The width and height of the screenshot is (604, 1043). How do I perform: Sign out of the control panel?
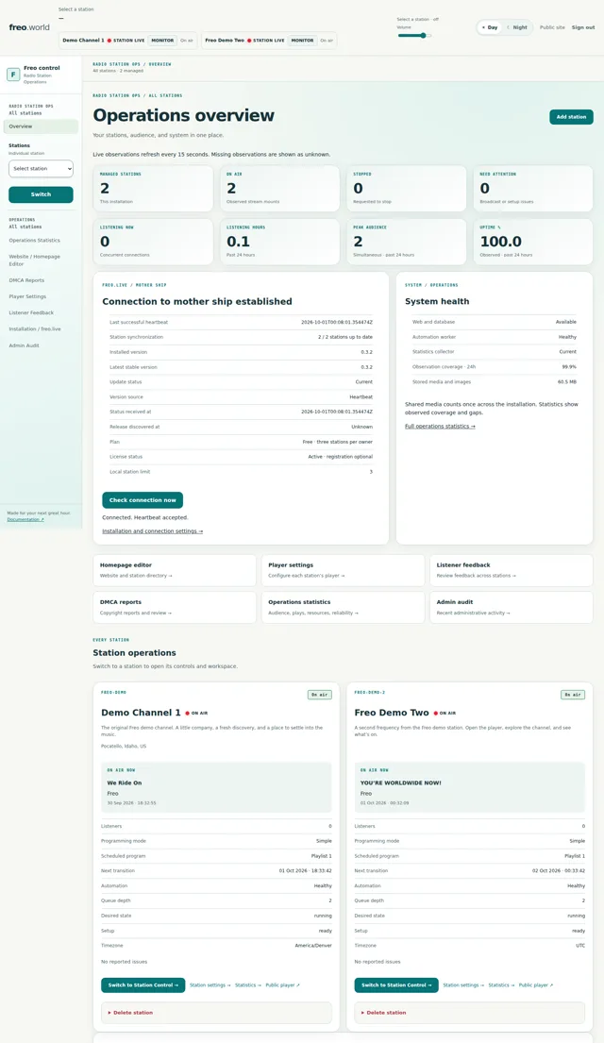pos(583,27)
